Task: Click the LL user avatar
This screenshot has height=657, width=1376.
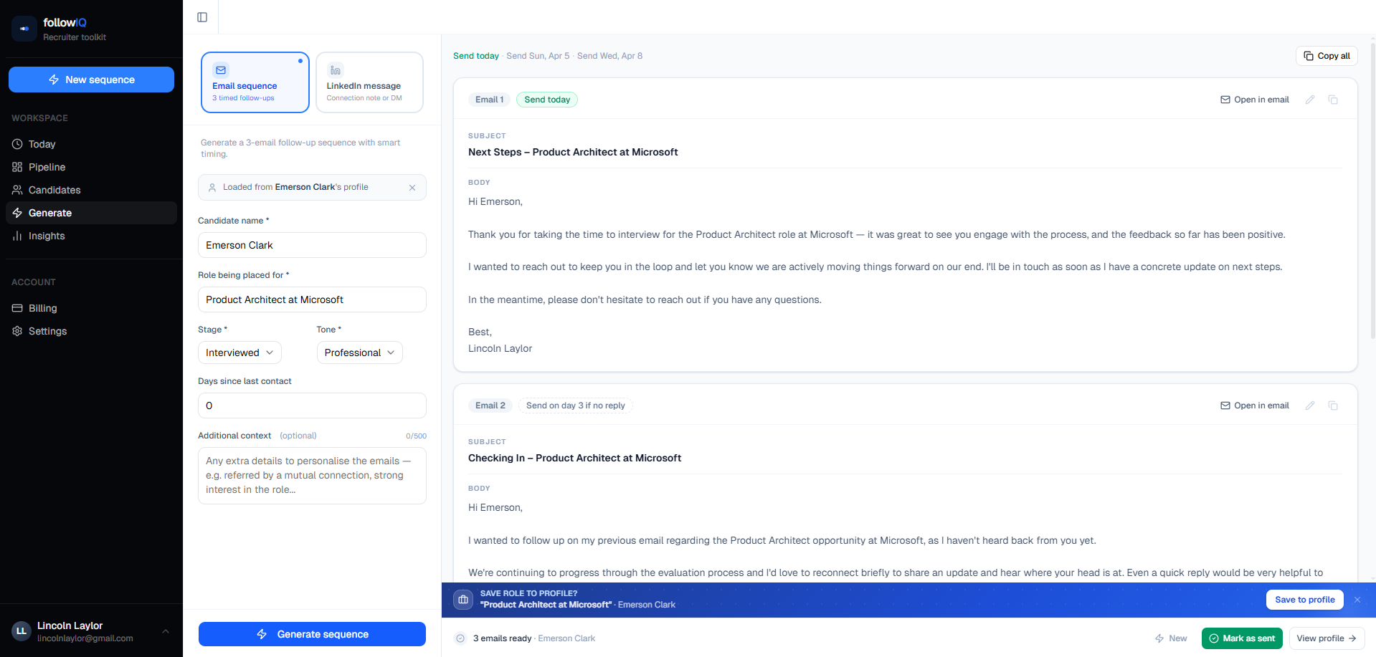Action: 22,631
